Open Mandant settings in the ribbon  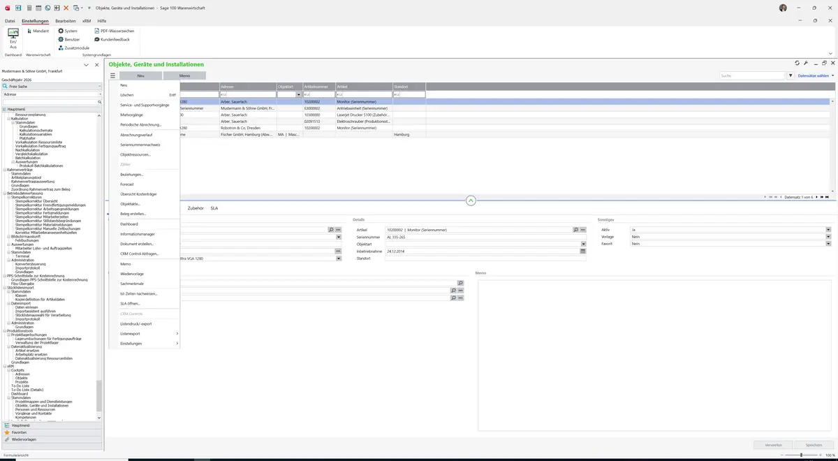(38, 31)
